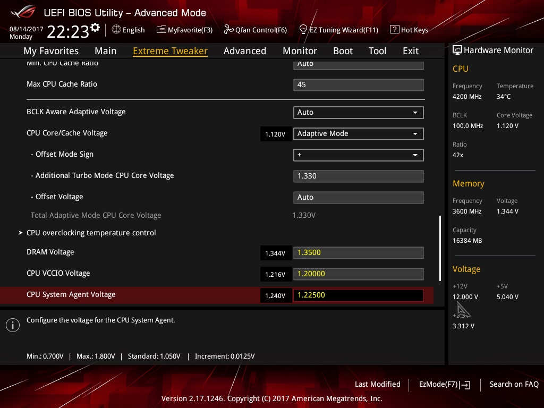Click the English language button
This screenshot has height=408, width=544.
tap(133, 30)
